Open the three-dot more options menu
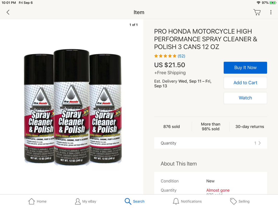The height and width of the screenshot is (208, 278). pos(271,12)
